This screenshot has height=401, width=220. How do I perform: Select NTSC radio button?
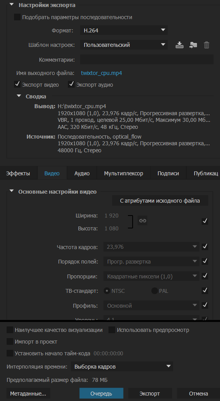107,291
